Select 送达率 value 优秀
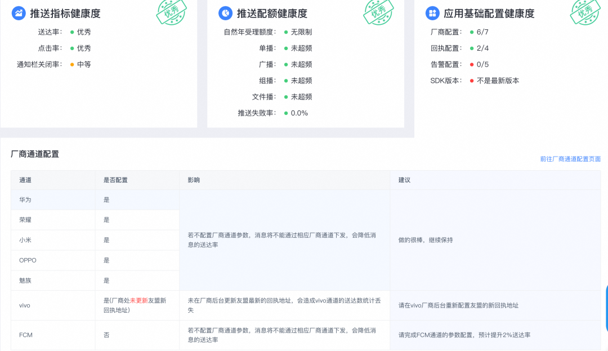The image size is (608, 351). tap(84, 32)
